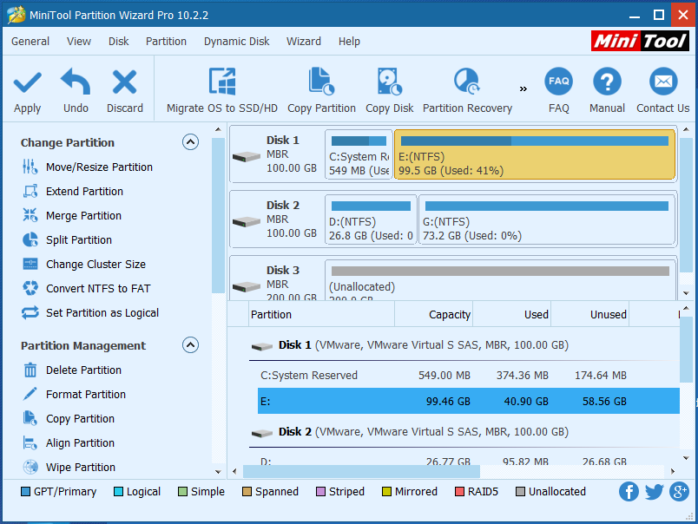Image resolution: width=698 pixels, height=524 pixels.
Task: Select Disk 3 in disk map
Action: click(276, 278)
